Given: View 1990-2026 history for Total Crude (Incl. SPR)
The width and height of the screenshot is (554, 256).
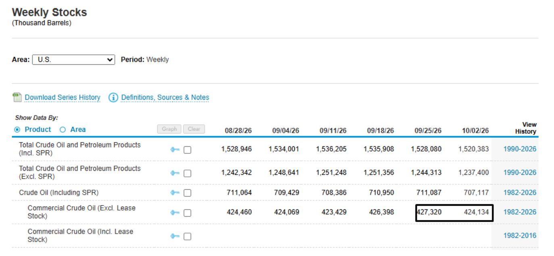Looking at the screenshot, I should click(x=520, y=149).
